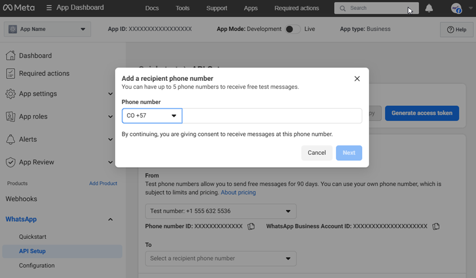Toggle App Mode from Development to Live
Screen dimensions: 476x278
pos(292,29)
